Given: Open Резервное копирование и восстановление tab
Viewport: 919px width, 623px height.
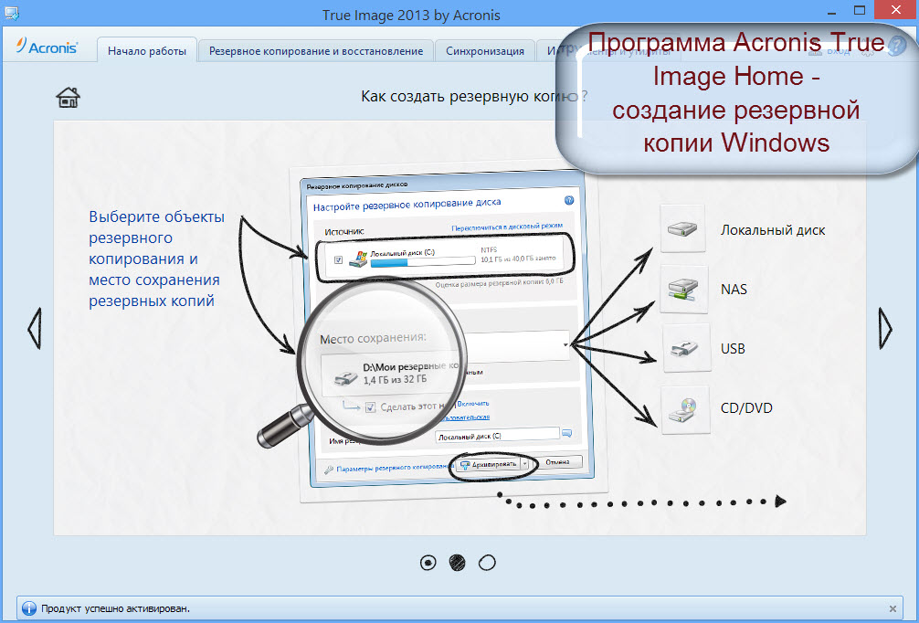Looking at the screenshot, I should 316,51.
